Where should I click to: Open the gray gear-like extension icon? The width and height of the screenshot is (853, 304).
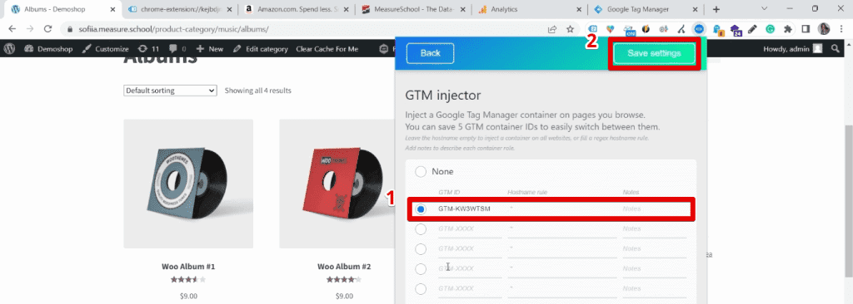664,29
